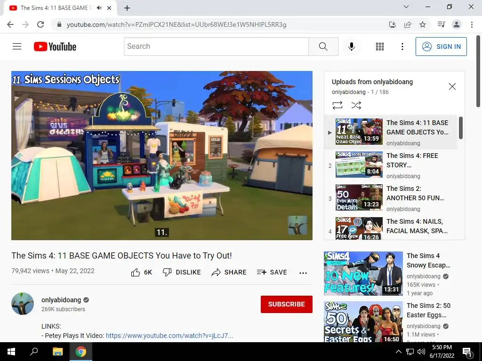482x361 pixels.
Task: Bookmark this tab with star
Action: pos(423,24)
